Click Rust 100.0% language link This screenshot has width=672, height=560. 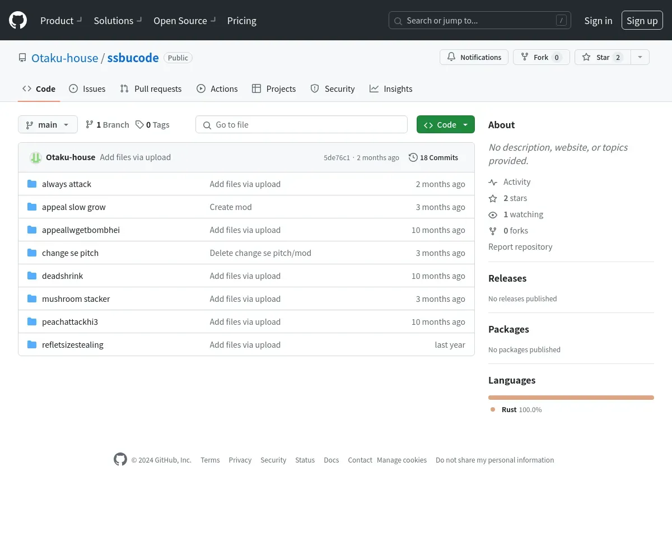(x=516, y=409)
